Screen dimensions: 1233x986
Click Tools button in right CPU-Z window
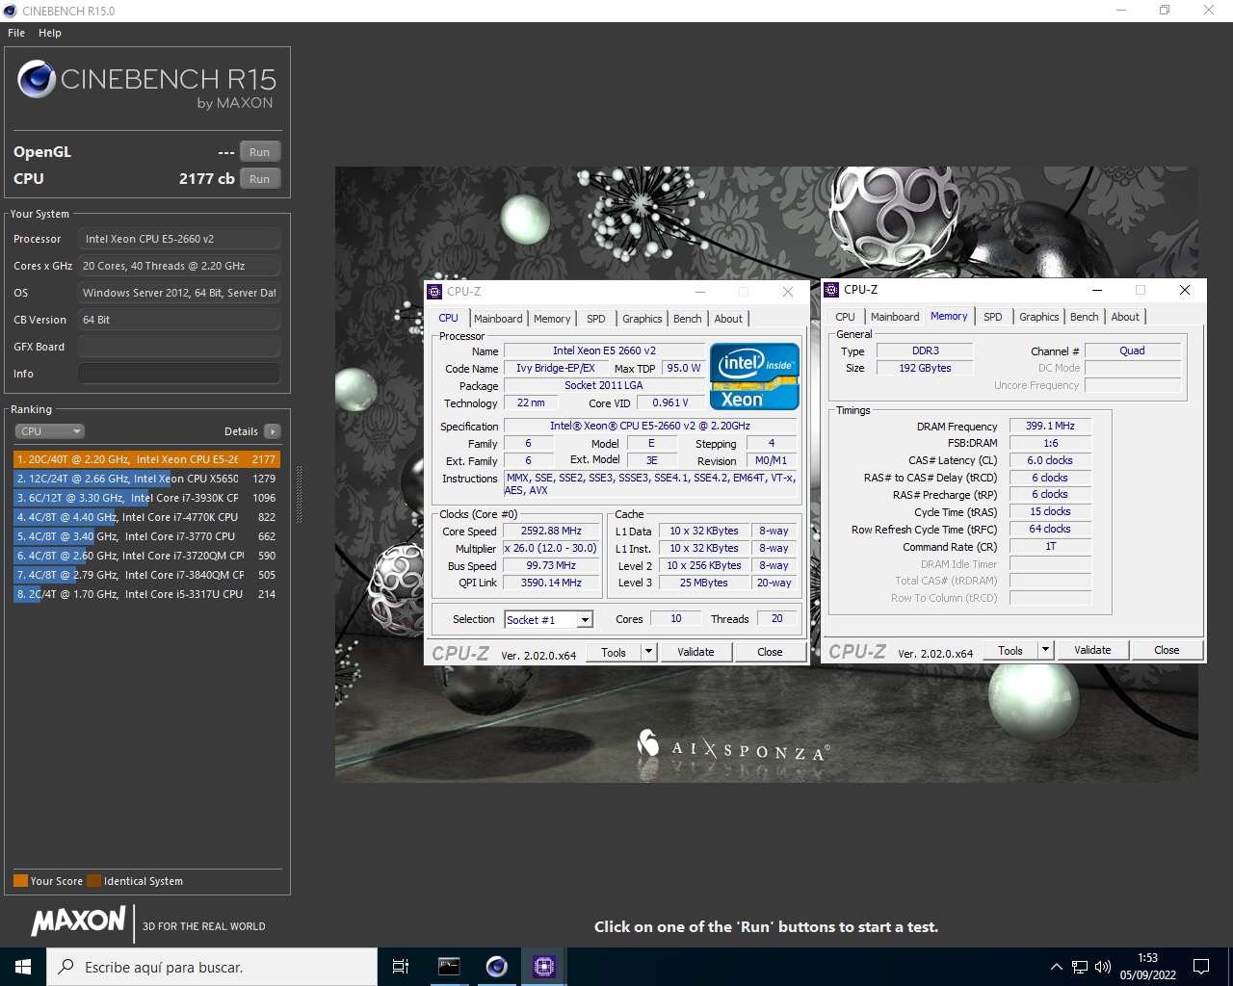1010,650
